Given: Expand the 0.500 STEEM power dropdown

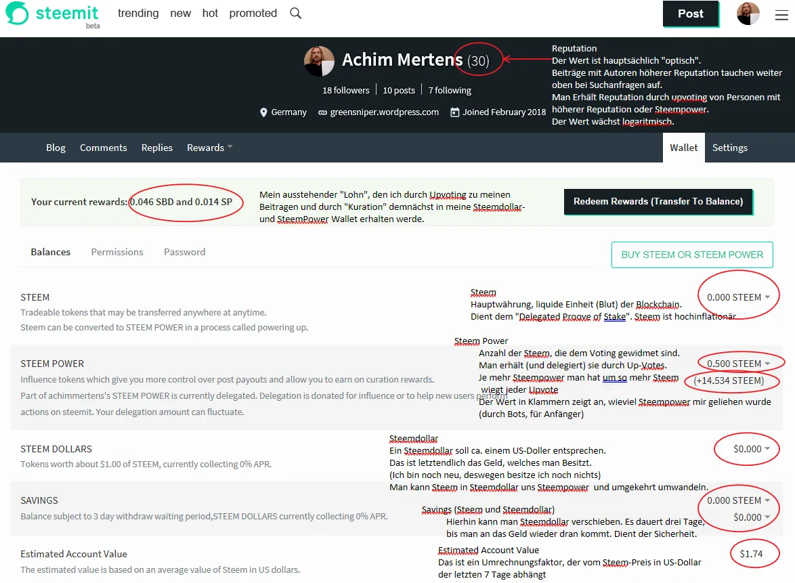Looking at the screenshot, I should point(738,364).
